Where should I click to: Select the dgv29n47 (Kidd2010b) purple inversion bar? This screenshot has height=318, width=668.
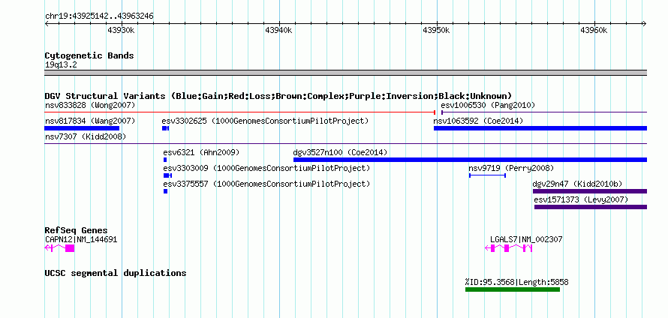point(590,191)
